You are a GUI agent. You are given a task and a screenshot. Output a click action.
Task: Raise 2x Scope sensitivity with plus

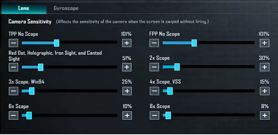coord(264,67)
